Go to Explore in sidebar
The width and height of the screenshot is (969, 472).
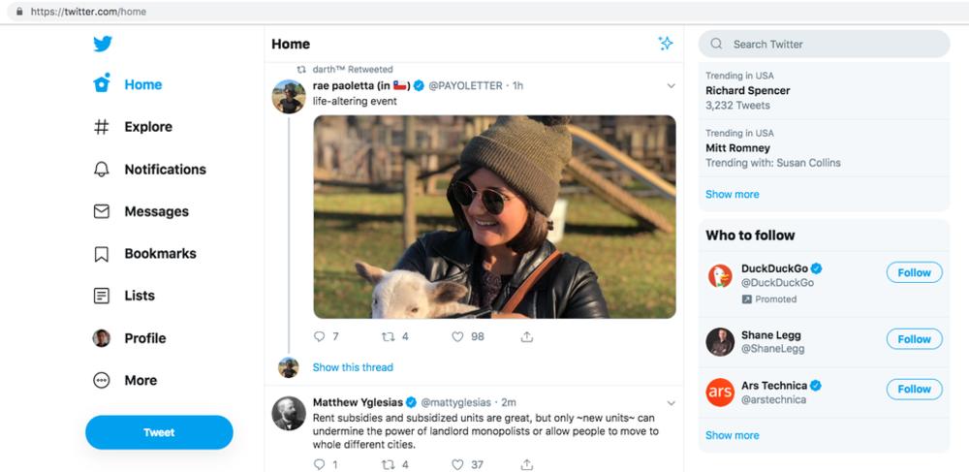pos(134,127)
